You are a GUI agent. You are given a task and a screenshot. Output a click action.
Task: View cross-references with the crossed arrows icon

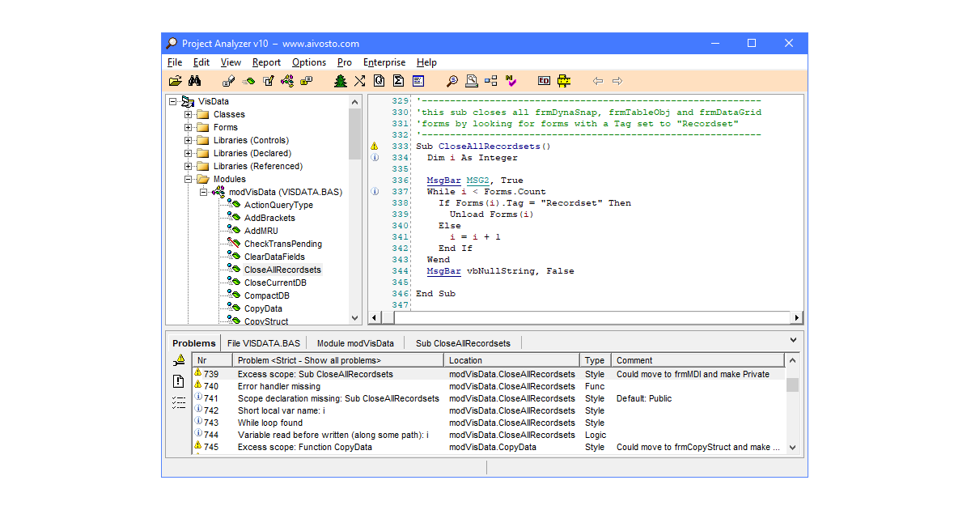(x=359, y=80)
